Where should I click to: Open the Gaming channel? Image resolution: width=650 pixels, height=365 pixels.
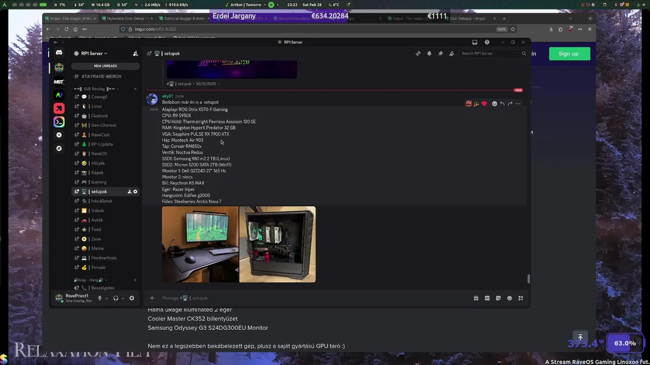pyautogui.click(x=105, y=182)
